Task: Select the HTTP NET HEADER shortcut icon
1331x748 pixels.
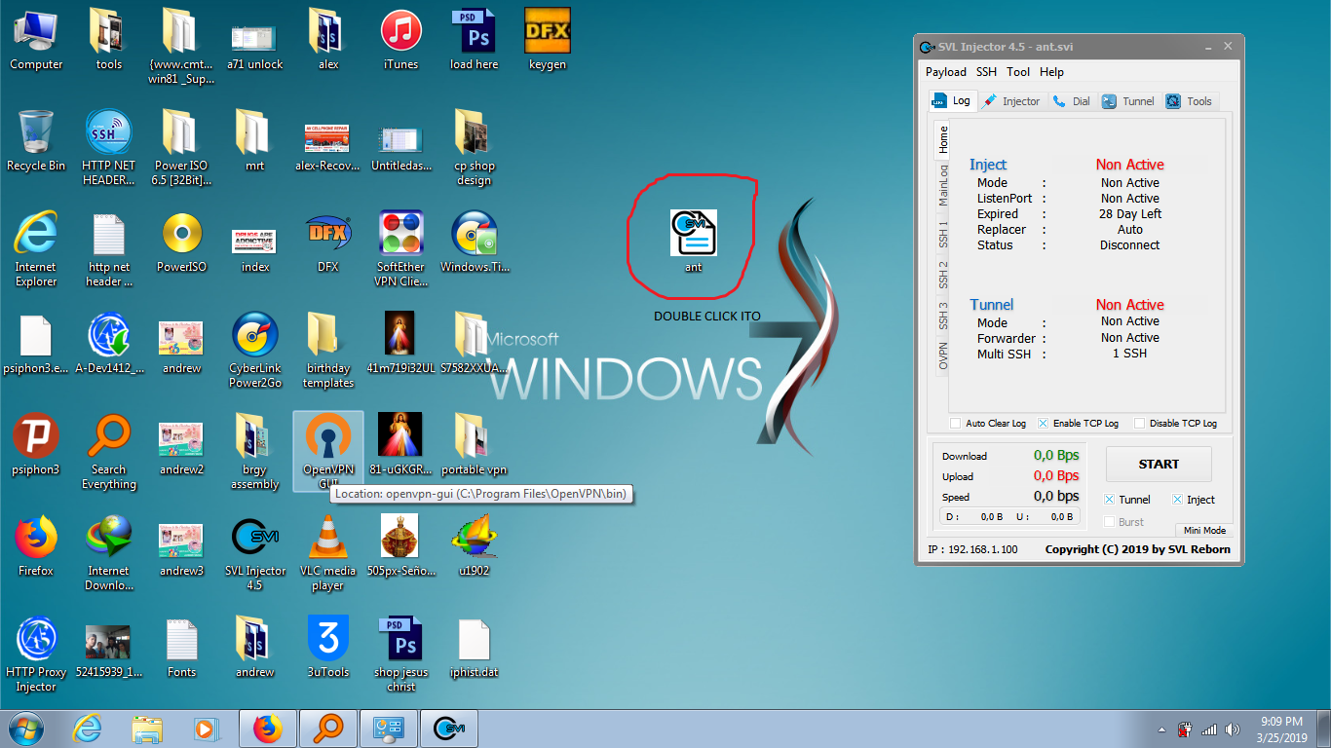Action: point(109,131)
